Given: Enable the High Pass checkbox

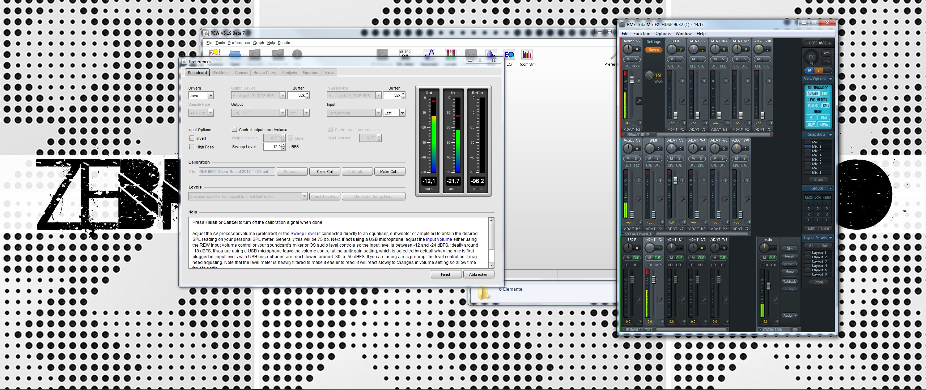Looking at the screenshot, I should [192, 147].
